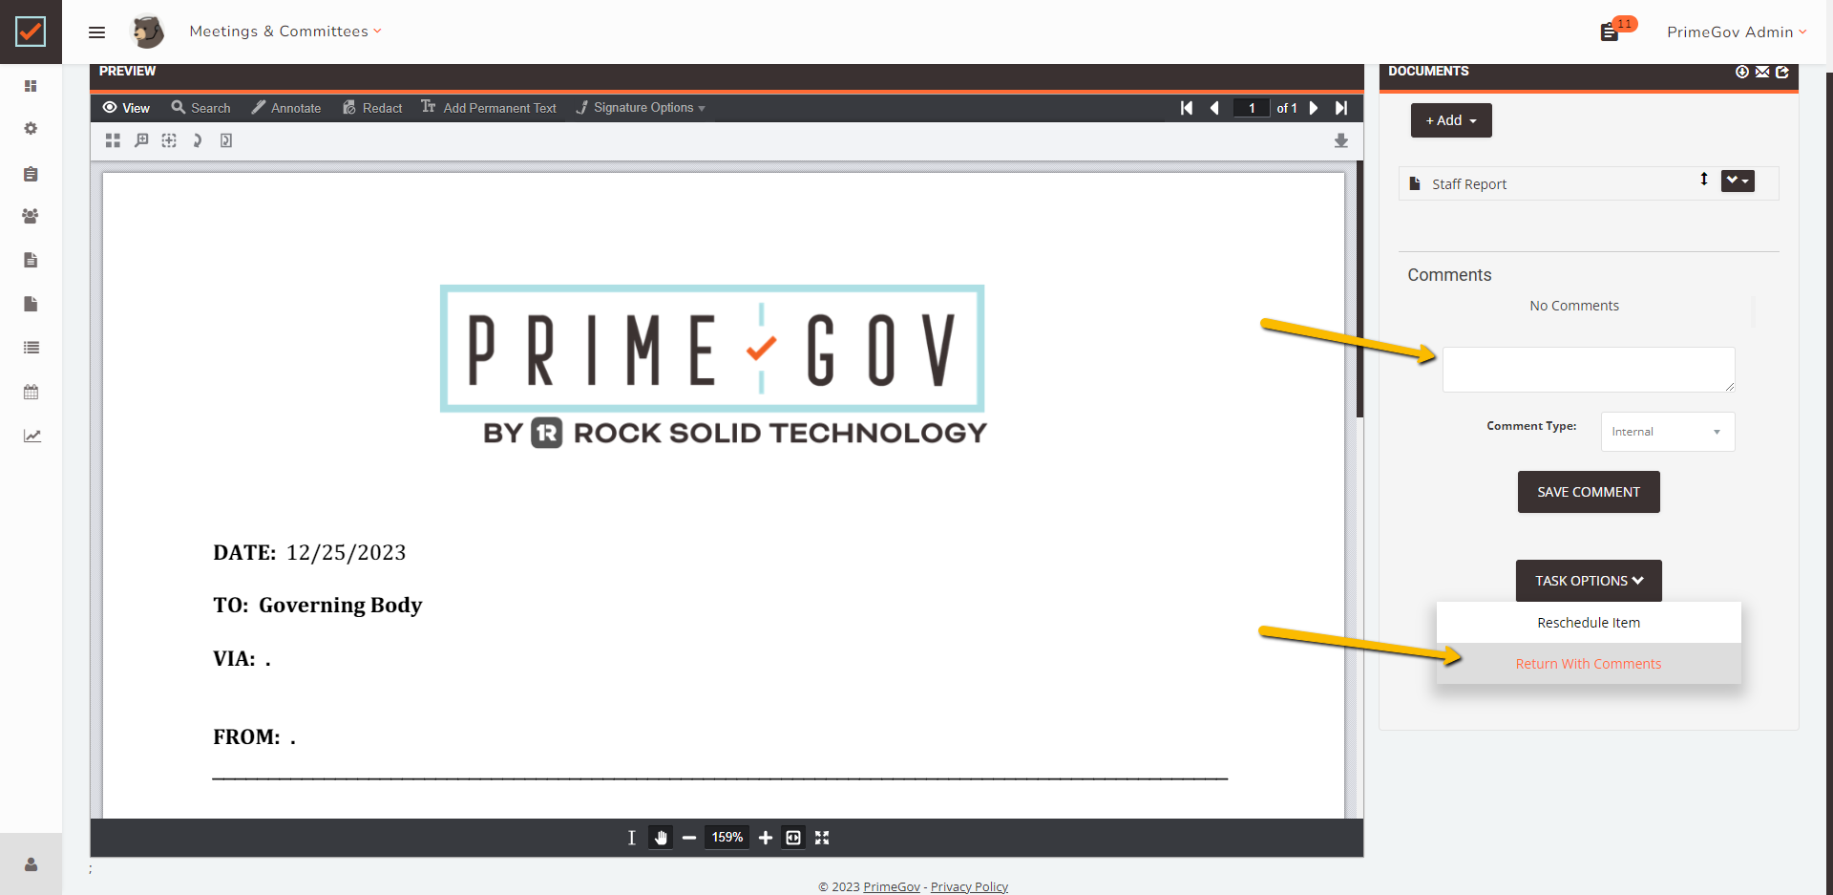Zoom in with the plus button
1833x895 pixels.
tap(766, 838)
